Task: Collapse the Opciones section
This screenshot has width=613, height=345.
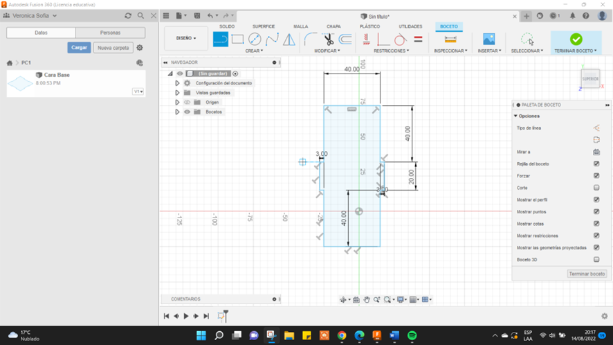Action: tap(515, 116)
